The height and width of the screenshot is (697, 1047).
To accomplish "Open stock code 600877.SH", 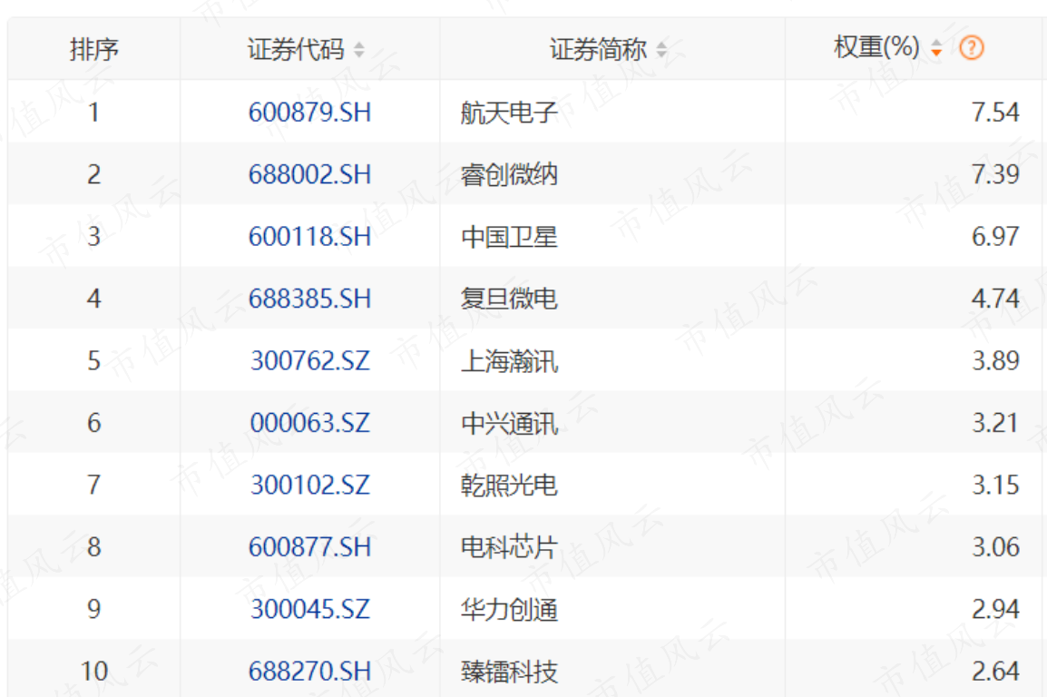I will click(309, 546).
